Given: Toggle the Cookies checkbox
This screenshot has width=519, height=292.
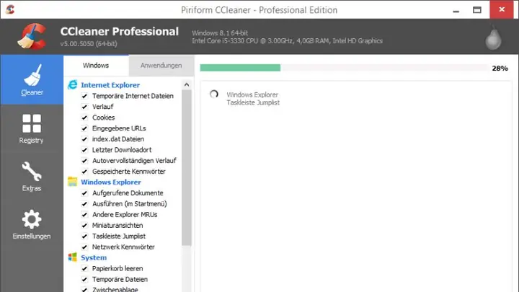Looking at the screenshot, I should tap(84, 118).
